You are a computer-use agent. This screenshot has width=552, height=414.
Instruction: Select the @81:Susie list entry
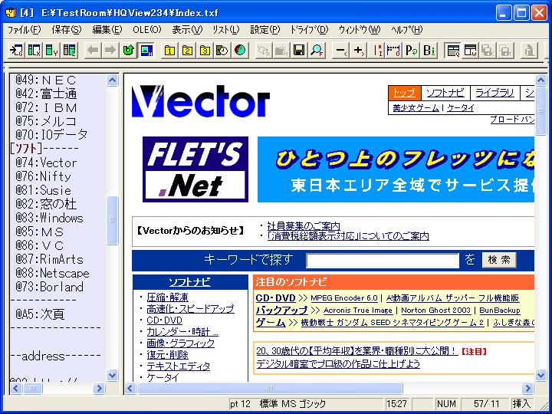point(43,190)
